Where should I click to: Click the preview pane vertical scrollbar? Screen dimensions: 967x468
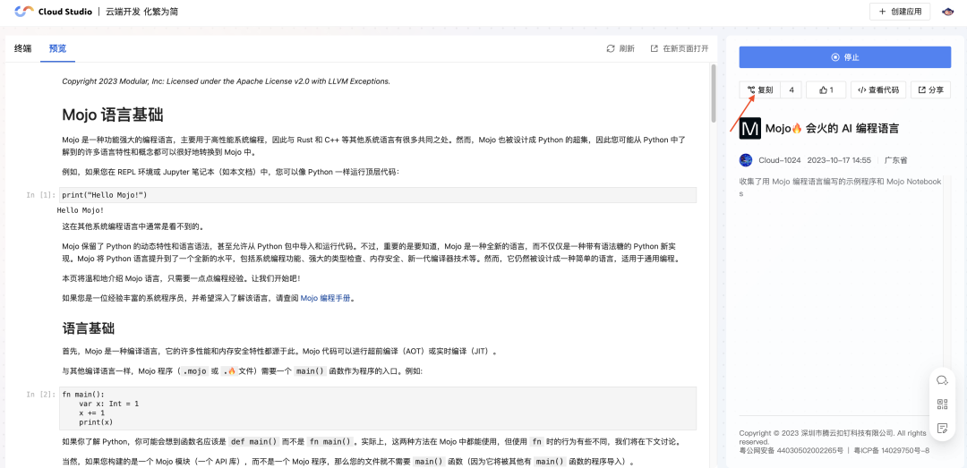click(x=714, y=94)
